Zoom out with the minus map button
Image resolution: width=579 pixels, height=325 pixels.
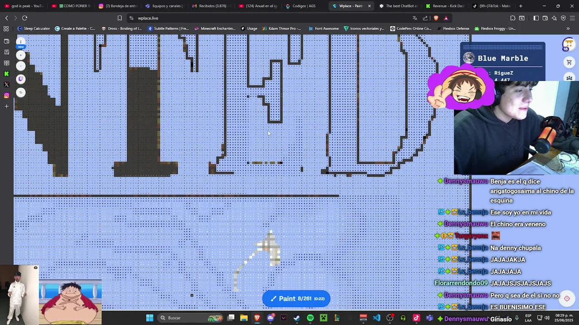click(20, 66)
